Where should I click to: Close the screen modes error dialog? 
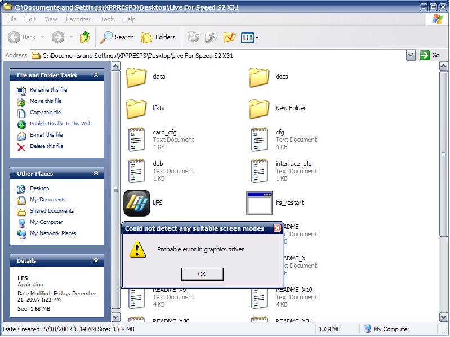click(277, 228)
